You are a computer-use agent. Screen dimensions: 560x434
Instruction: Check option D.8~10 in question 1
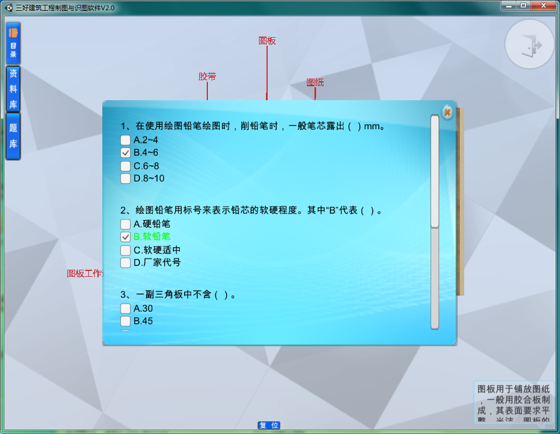(x=125, y=179)
